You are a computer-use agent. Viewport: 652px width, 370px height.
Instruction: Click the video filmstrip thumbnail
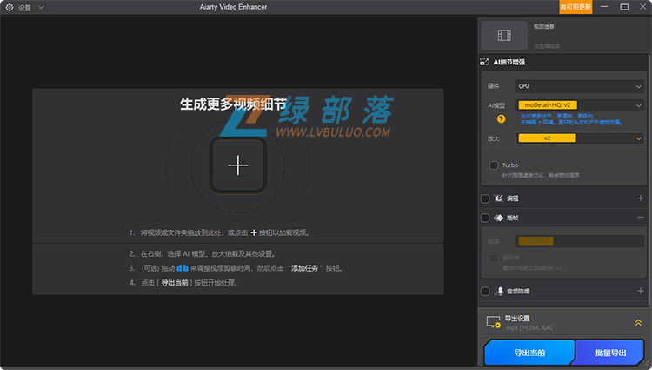coord(504,36)
